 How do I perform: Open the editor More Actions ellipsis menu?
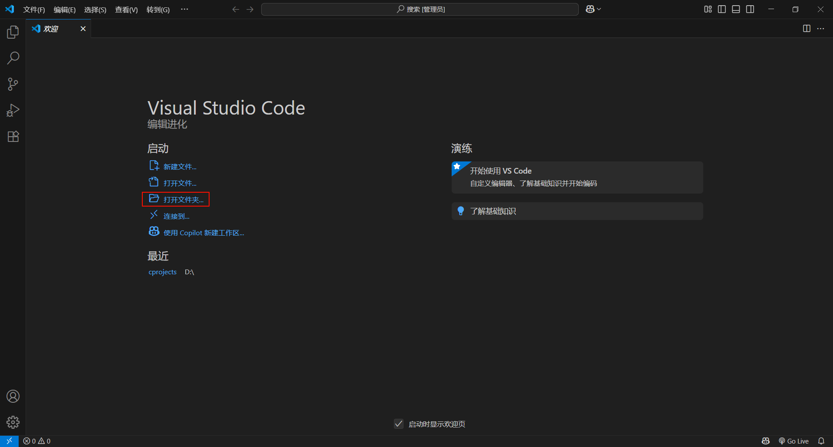click(x=820, y=29)
